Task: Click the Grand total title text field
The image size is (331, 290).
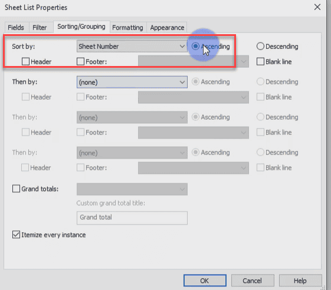Action: coord(132,218)
